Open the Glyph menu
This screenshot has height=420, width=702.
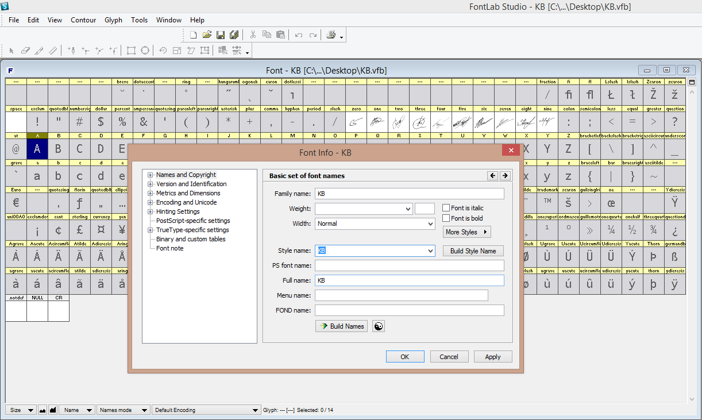point(113,20)
